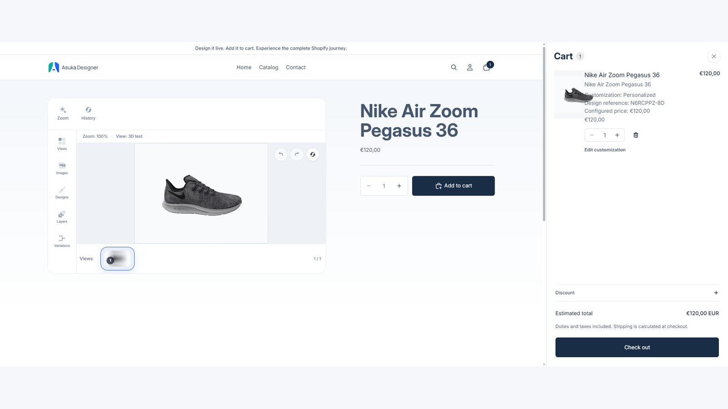Open the Contact menu item
The image size is (728, 409).
click(296, 67)
